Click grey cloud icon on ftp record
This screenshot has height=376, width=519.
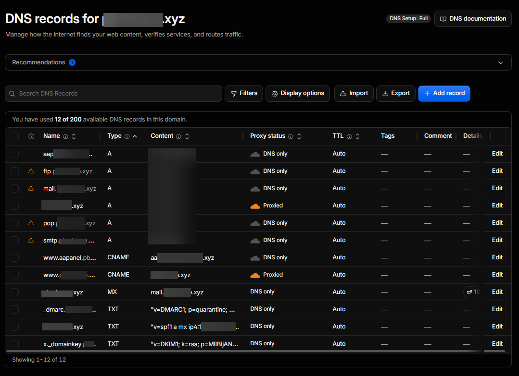[x=255, y=171]
